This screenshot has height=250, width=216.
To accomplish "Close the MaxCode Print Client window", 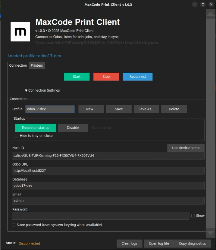I will point(211,5).
